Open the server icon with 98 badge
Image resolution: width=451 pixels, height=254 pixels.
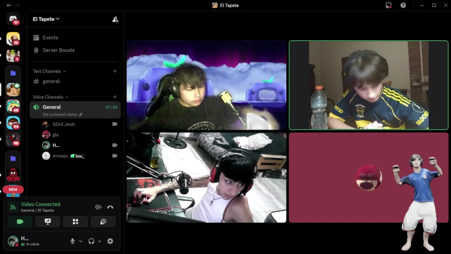[13, 139]
